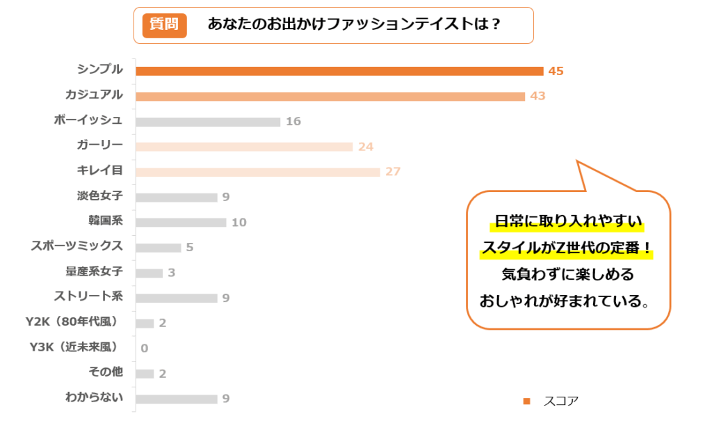Image resolution: width=712 pixels, height=421 pixels.
Task: Click the orange シンプル bar
Action: [x=339, y=71]
